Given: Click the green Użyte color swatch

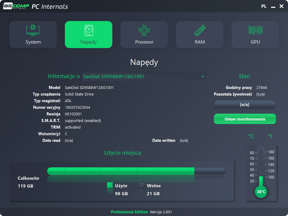Looking at the screenshot, I should point(110,185).
